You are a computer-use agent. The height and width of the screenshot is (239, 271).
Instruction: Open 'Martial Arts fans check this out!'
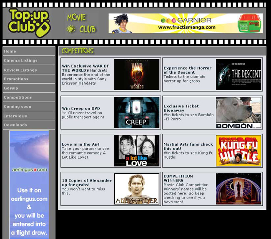tap(188, 146)
